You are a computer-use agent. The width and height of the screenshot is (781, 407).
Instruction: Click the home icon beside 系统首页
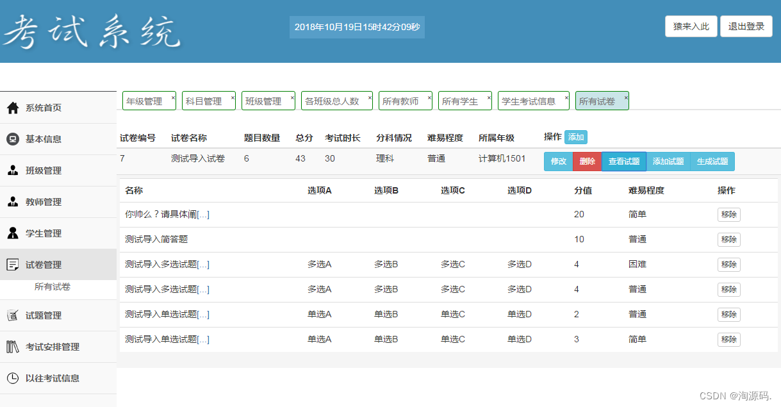tap(13, 108)
